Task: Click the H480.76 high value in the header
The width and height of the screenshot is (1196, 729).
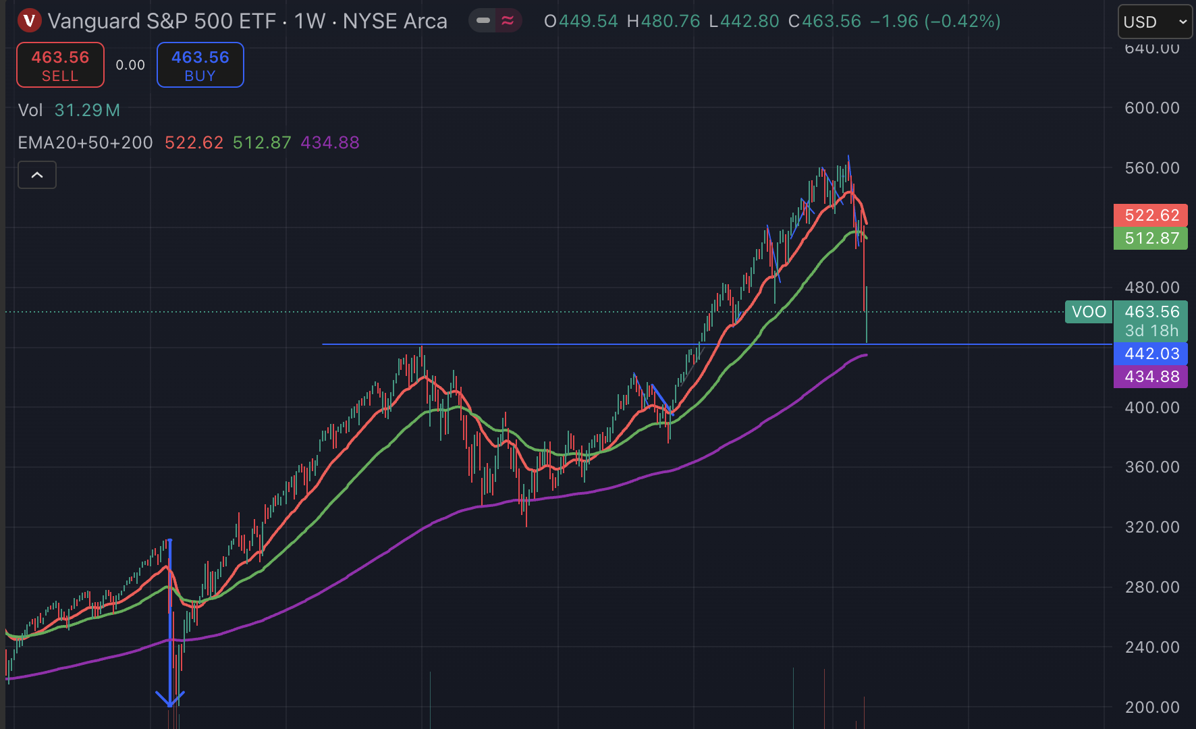Action: click(x=664, y=22)
